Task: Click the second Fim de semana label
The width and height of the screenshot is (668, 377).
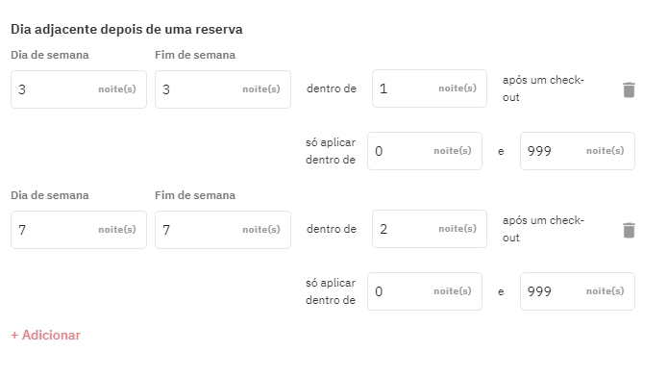Action: pos(195,195)
